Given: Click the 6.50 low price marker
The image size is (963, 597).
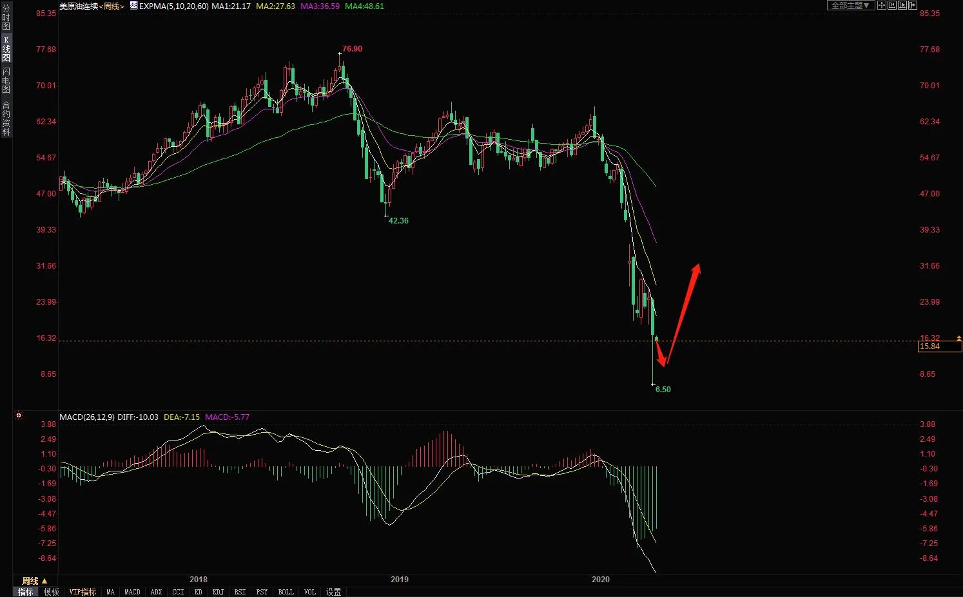Looking at the screenshot, I should click(663, 390).
